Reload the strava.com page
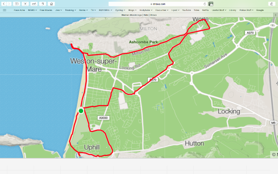Viewport: 278px width, 174px height. (205, 4)
